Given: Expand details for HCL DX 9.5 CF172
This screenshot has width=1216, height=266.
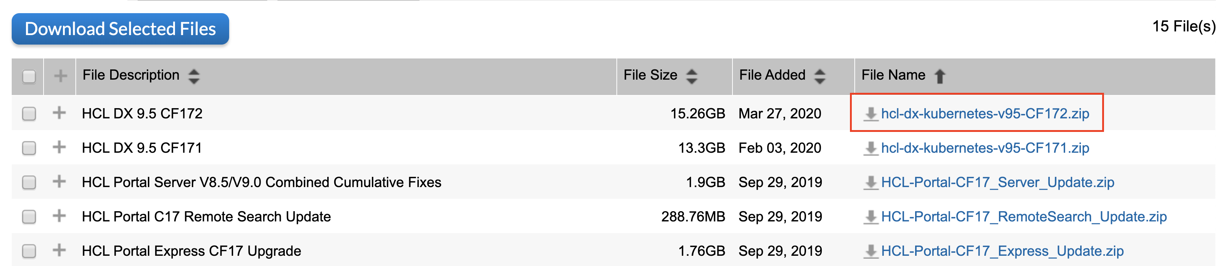Looking at the screenshot, I should pyautogui.click(x=59, y=114).
